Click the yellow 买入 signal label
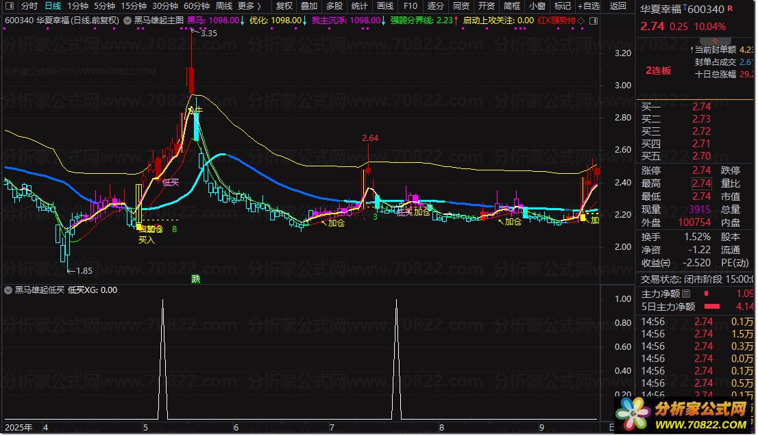758x436 pixels. click(147, 240)
